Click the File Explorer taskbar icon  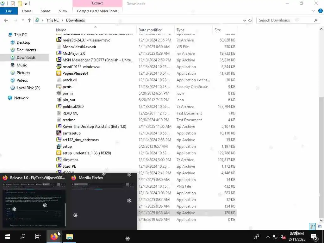tap(69, 237)
